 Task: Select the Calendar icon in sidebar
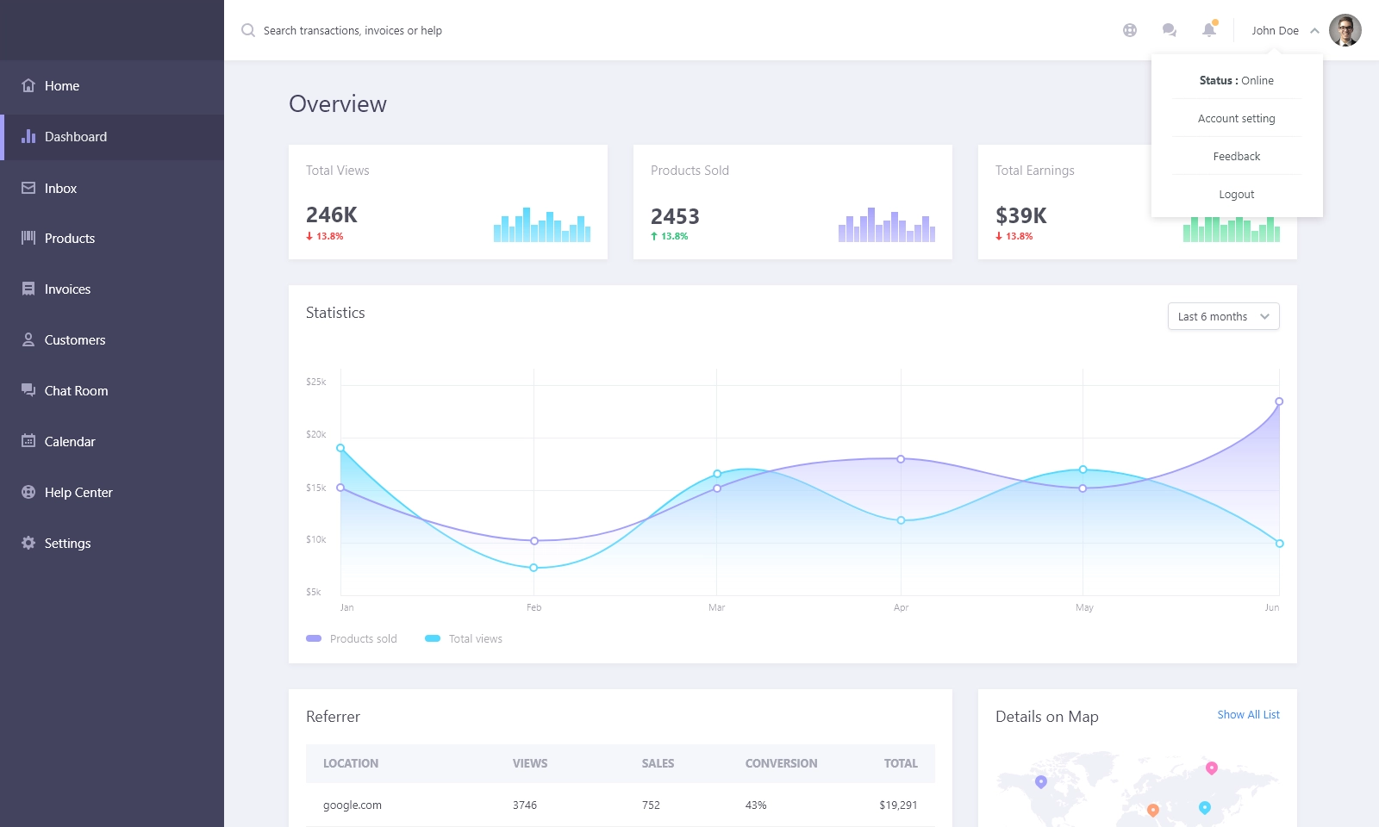point(28,441)
